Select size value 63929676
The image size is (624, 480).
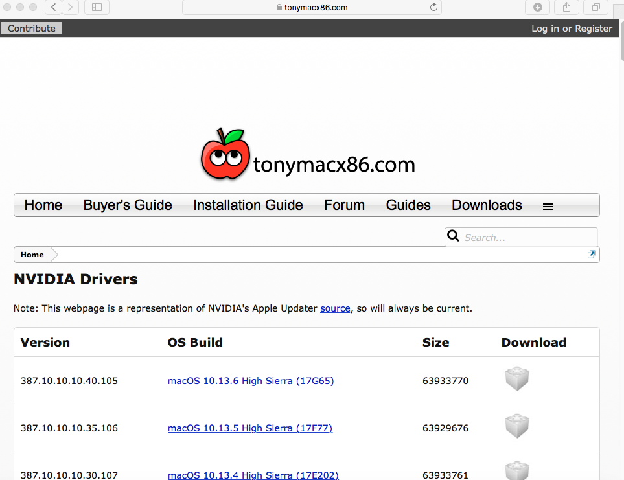pos(445,428)
